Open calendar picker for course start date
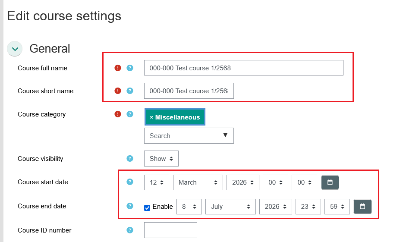This screenshot has width=400, height=242. (330, 182)
